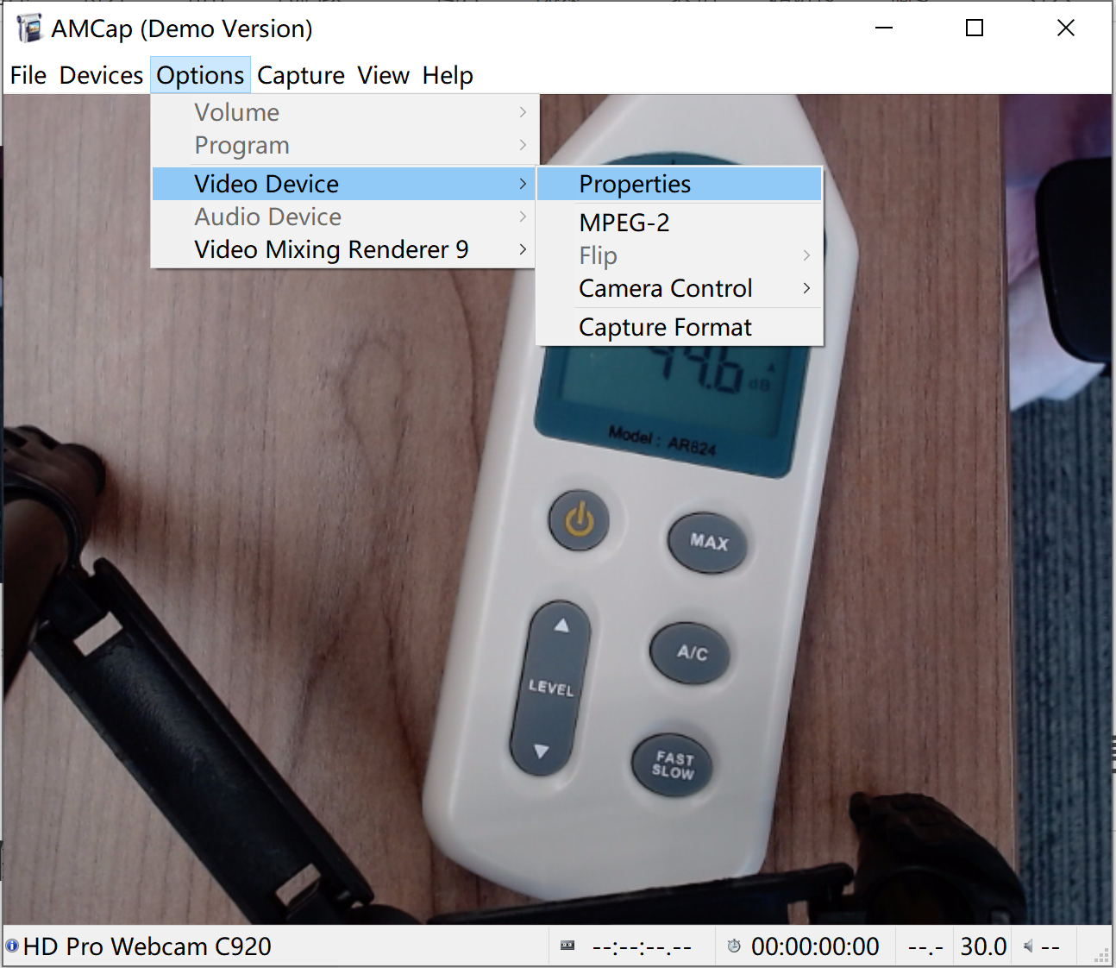This screenshot has width=1116, height=968.
Task: Click the stopwatch icon beside the elapsed time
Action: pos(734,946)
